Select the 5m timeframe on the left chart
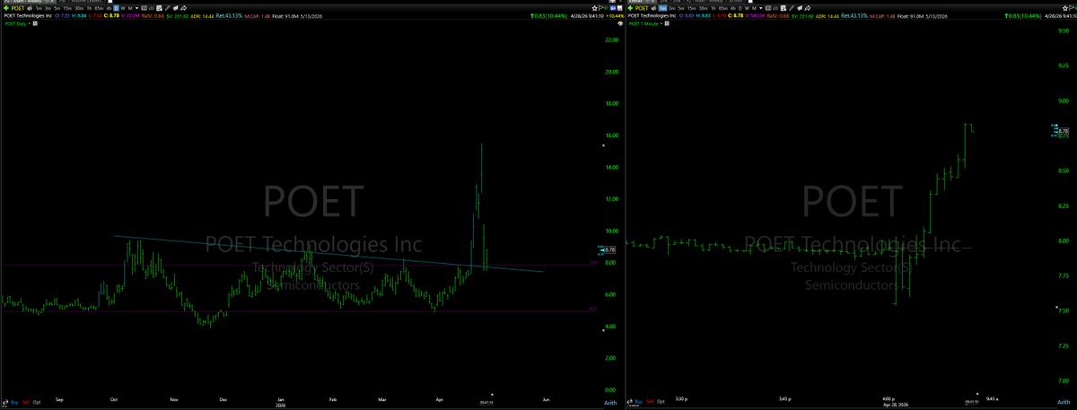Screen dimensions: 1077x410 (x=58, y=8)
